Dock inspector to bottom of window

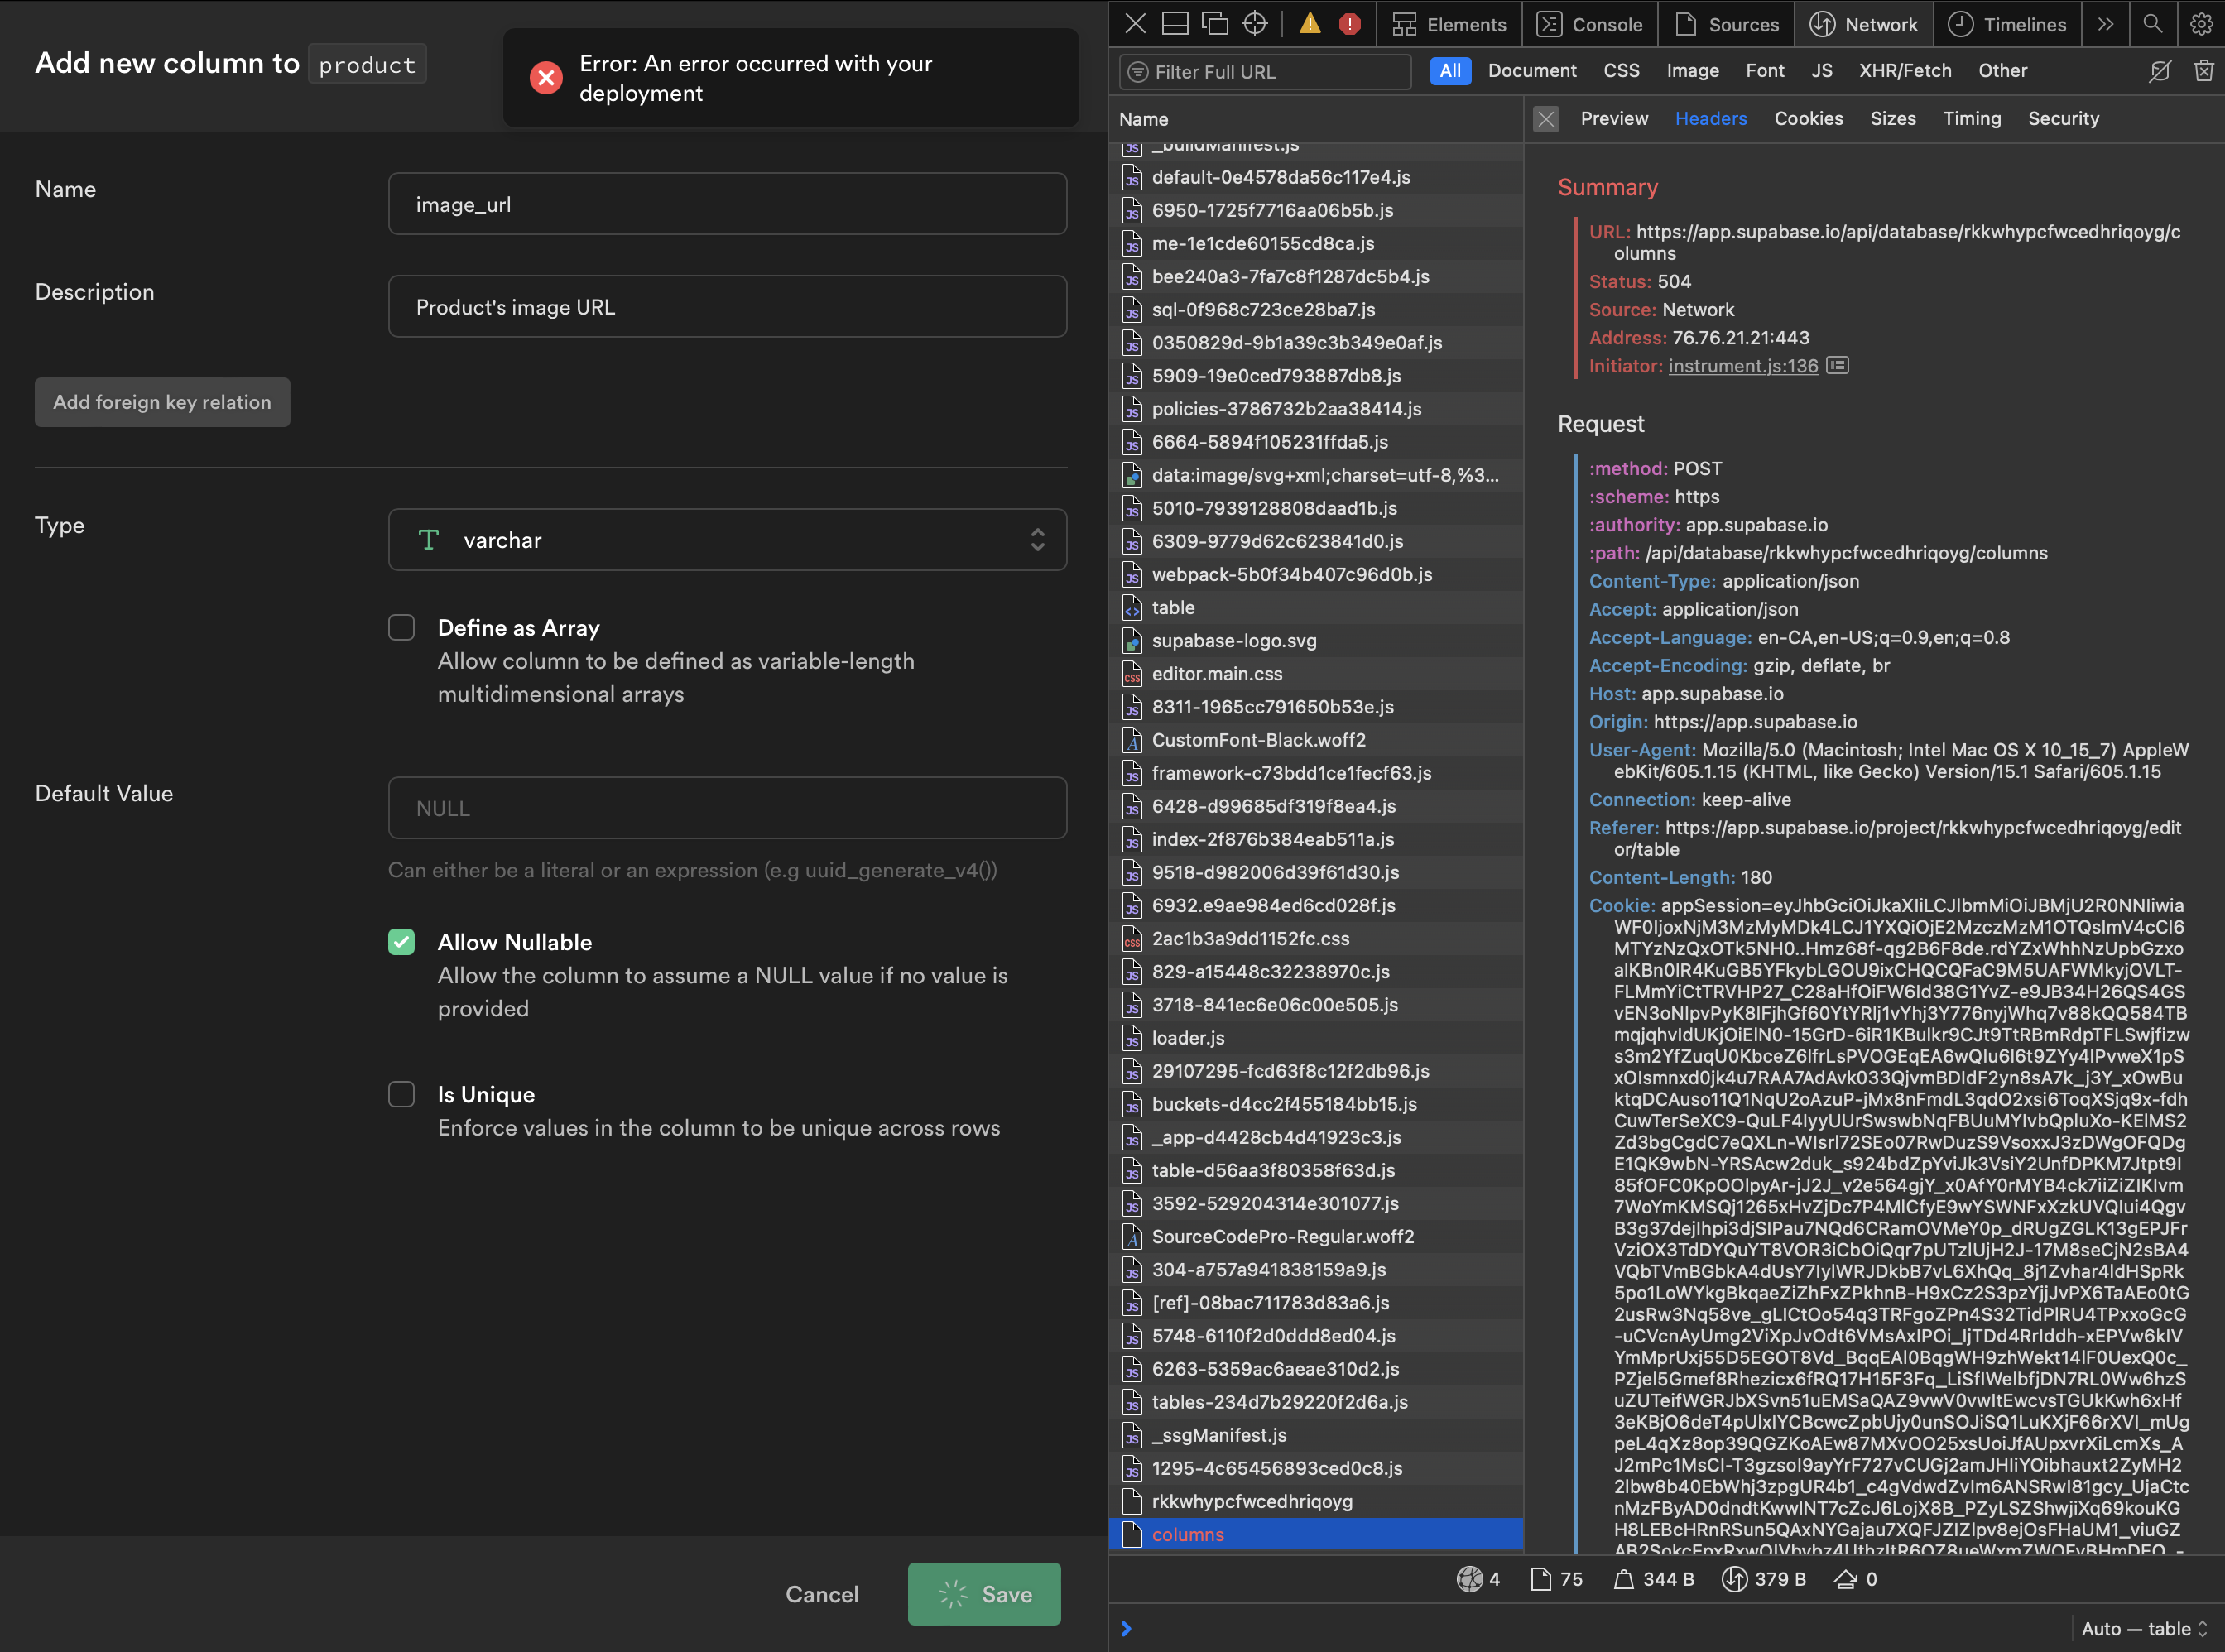(x=1175, y=24)
